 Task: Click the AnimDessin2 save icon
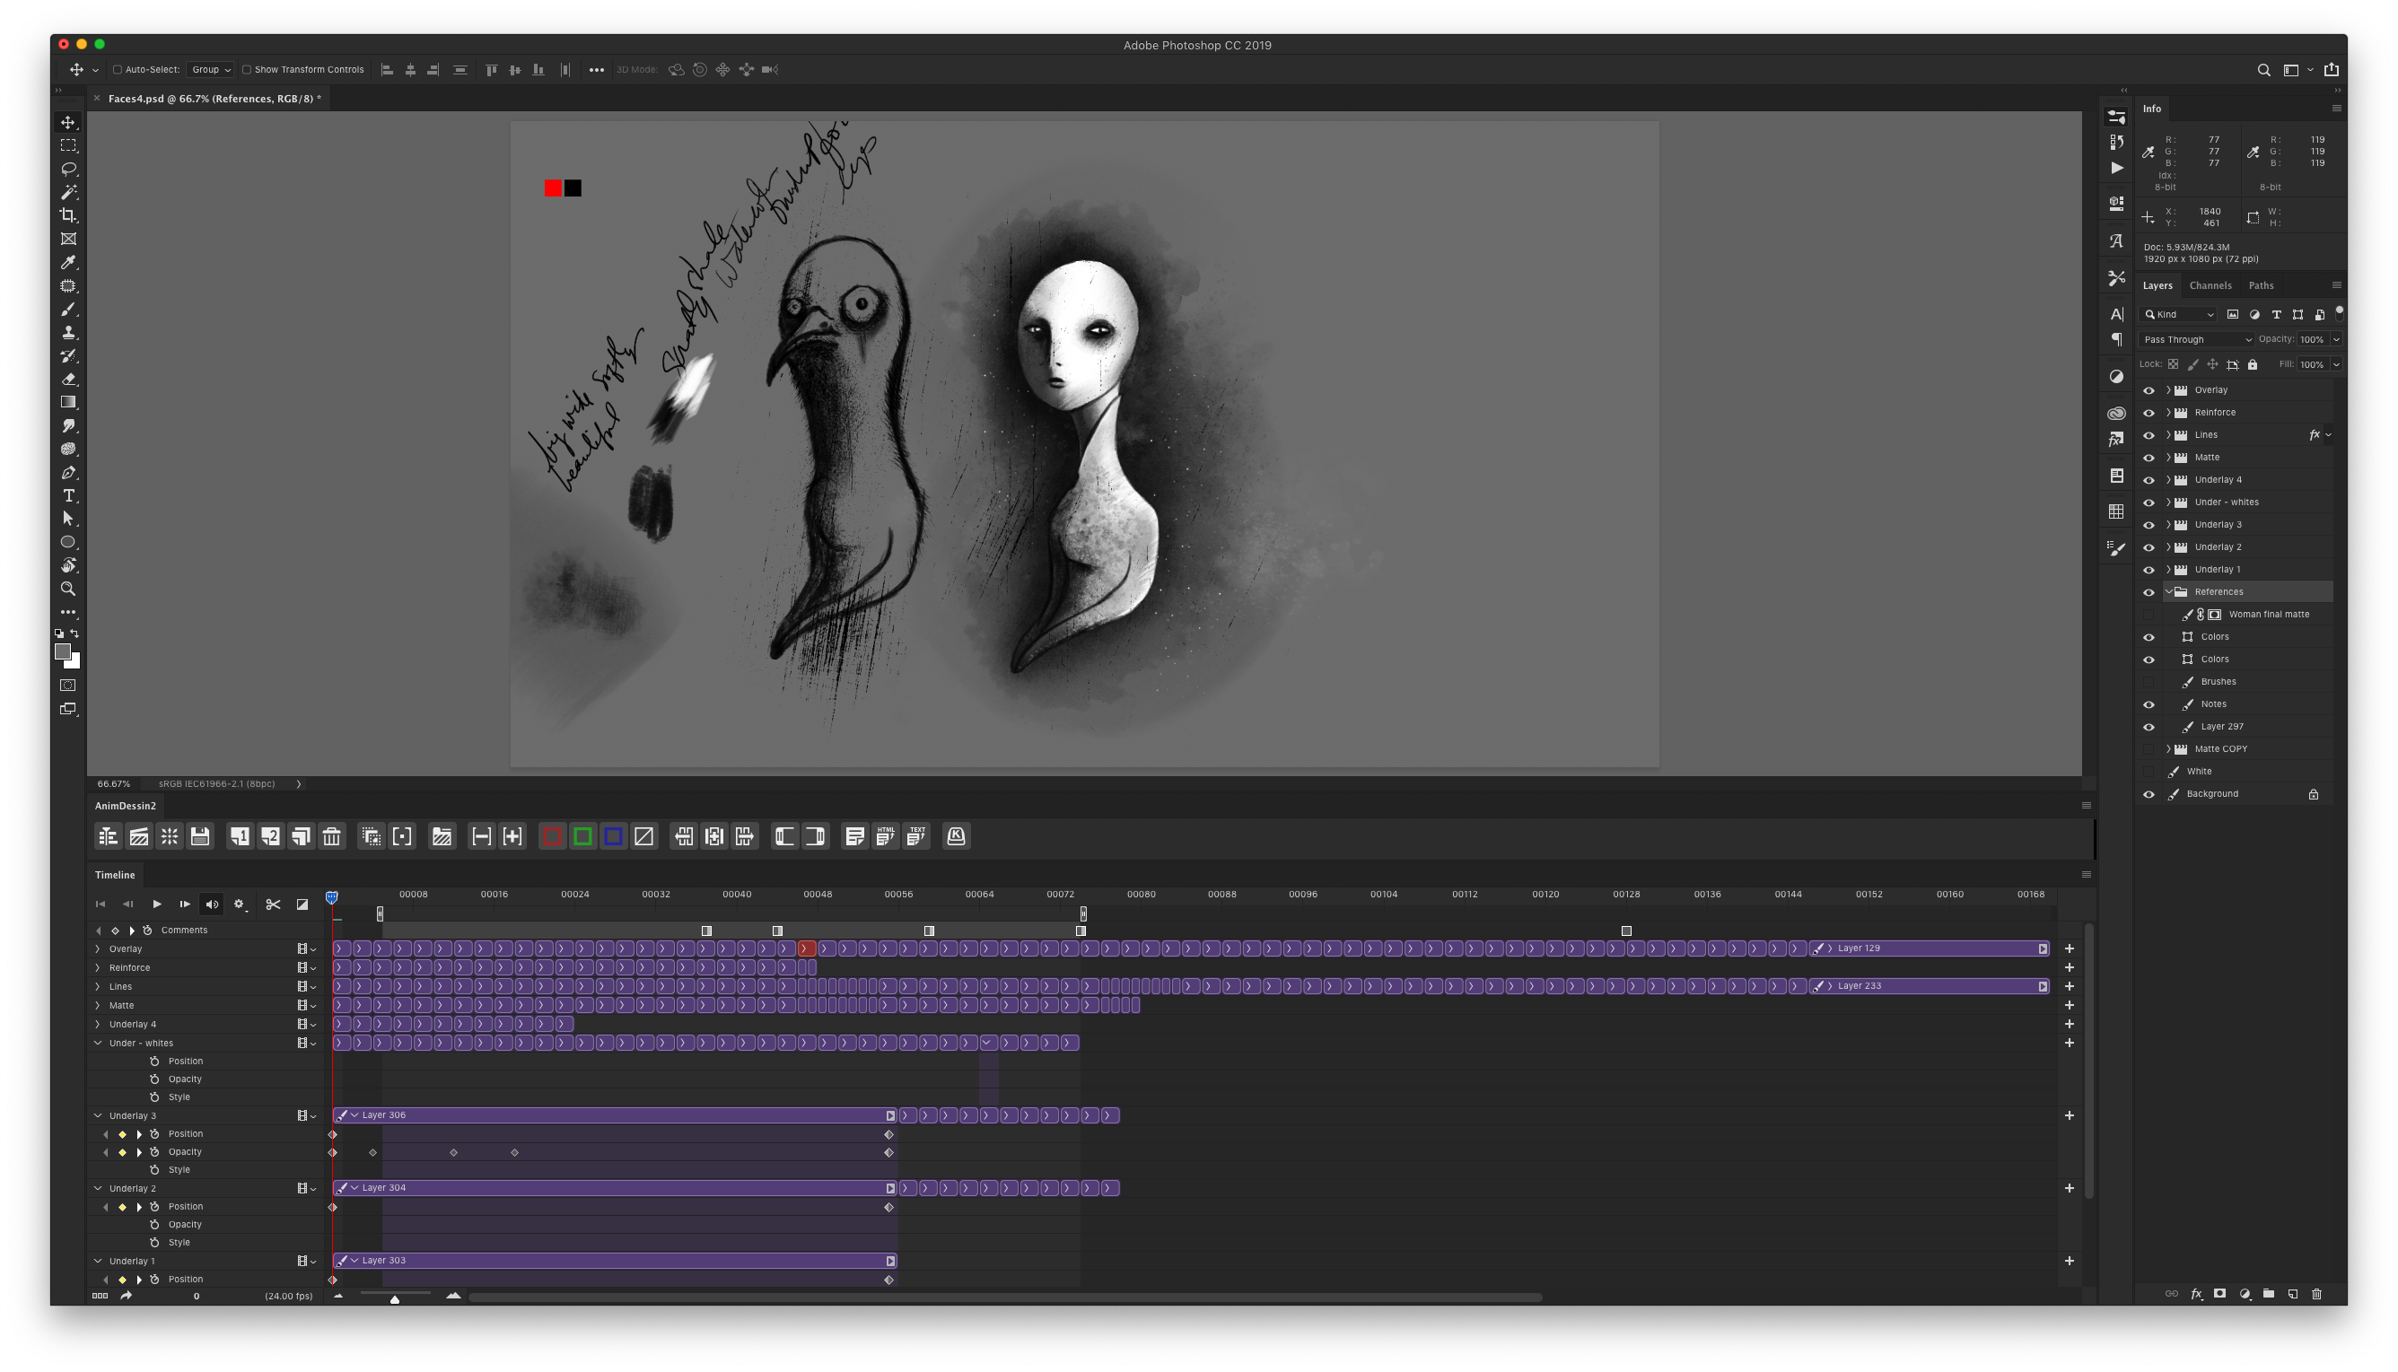(200, 835)
